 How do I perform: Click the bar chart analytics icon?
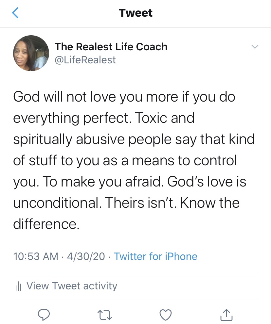point(18,286)
